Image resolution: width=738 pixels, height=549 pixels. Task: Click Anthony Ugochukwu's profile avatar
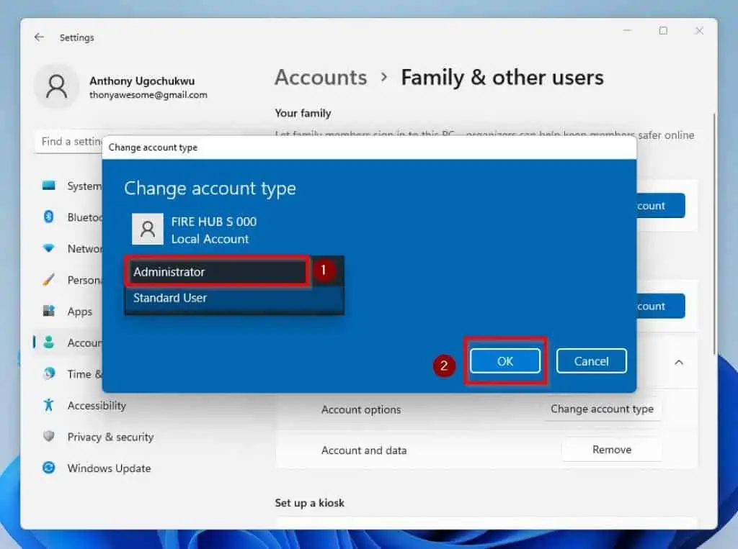coord(56,86)
